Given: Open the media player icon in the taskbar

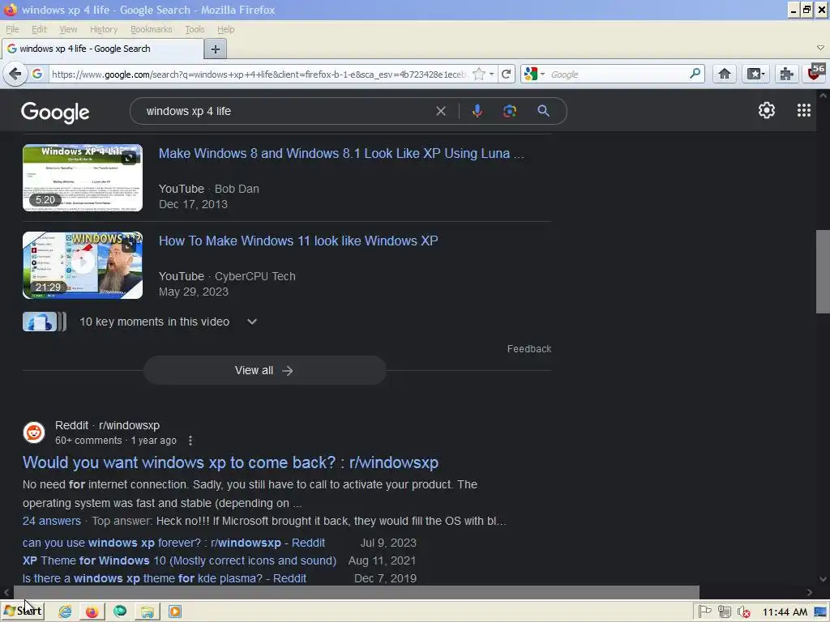Looking at the screenshot, I should click(175, 611).
